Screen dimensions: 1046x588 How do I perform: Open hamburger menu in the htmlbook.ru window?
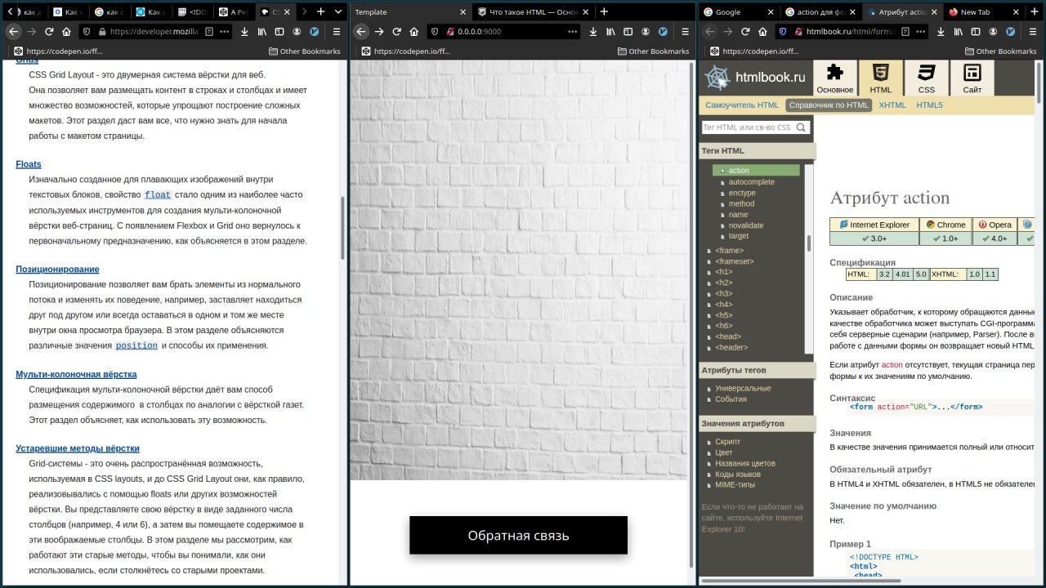tap(1034, 31)
